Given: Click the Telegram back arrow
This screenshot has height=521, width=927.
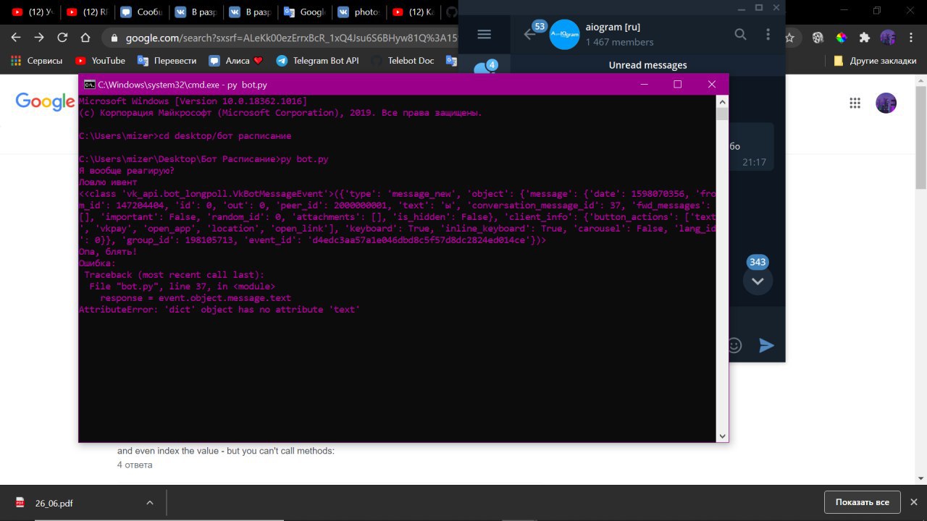Looking at the screenshot, I should (530, 34).
